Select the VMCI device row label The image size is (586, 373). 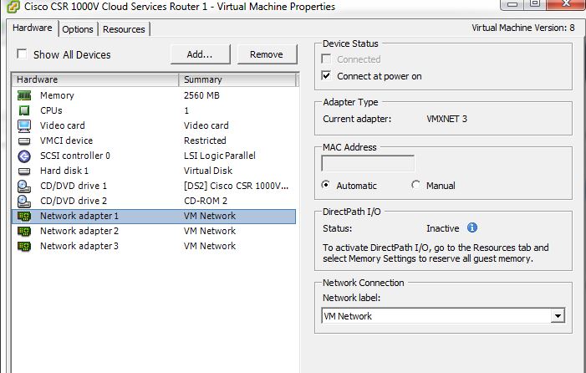point(66,141)
